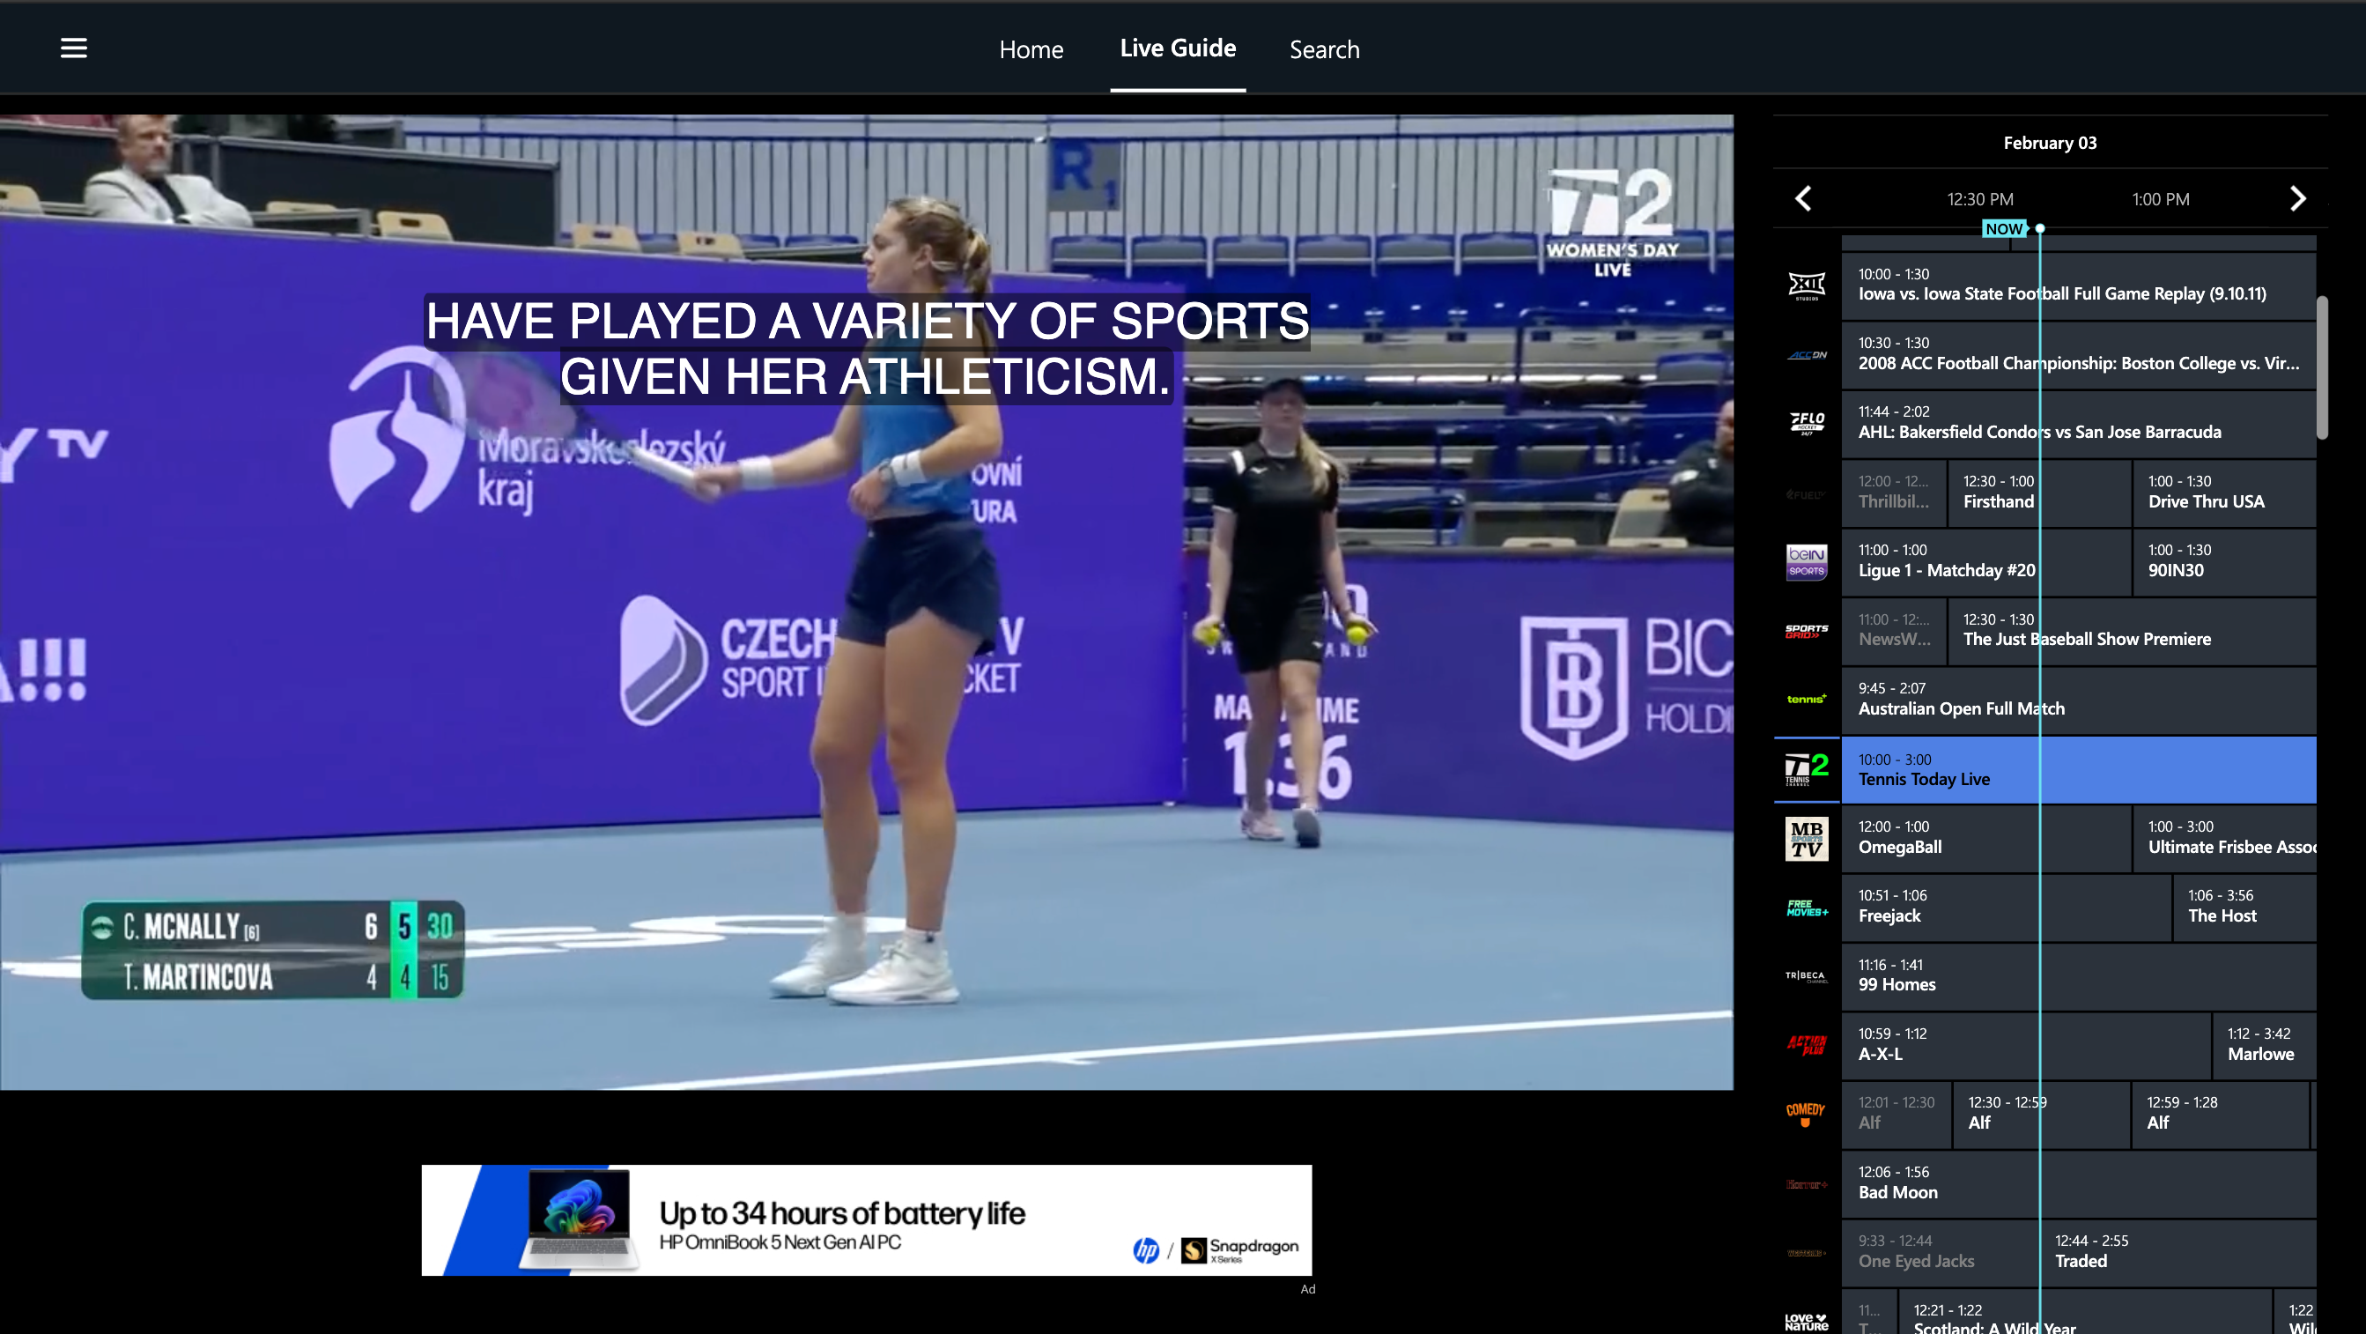The height and width of the screenshot is (1334, 2366).
Task: Click the Tribeca channel logo
Action: (x=1806, y=976)
